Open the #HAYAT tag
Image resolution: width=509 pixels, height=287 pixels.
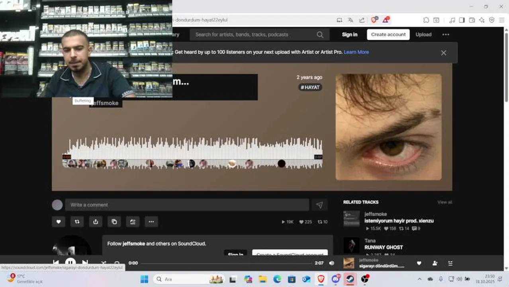[310, 87]
